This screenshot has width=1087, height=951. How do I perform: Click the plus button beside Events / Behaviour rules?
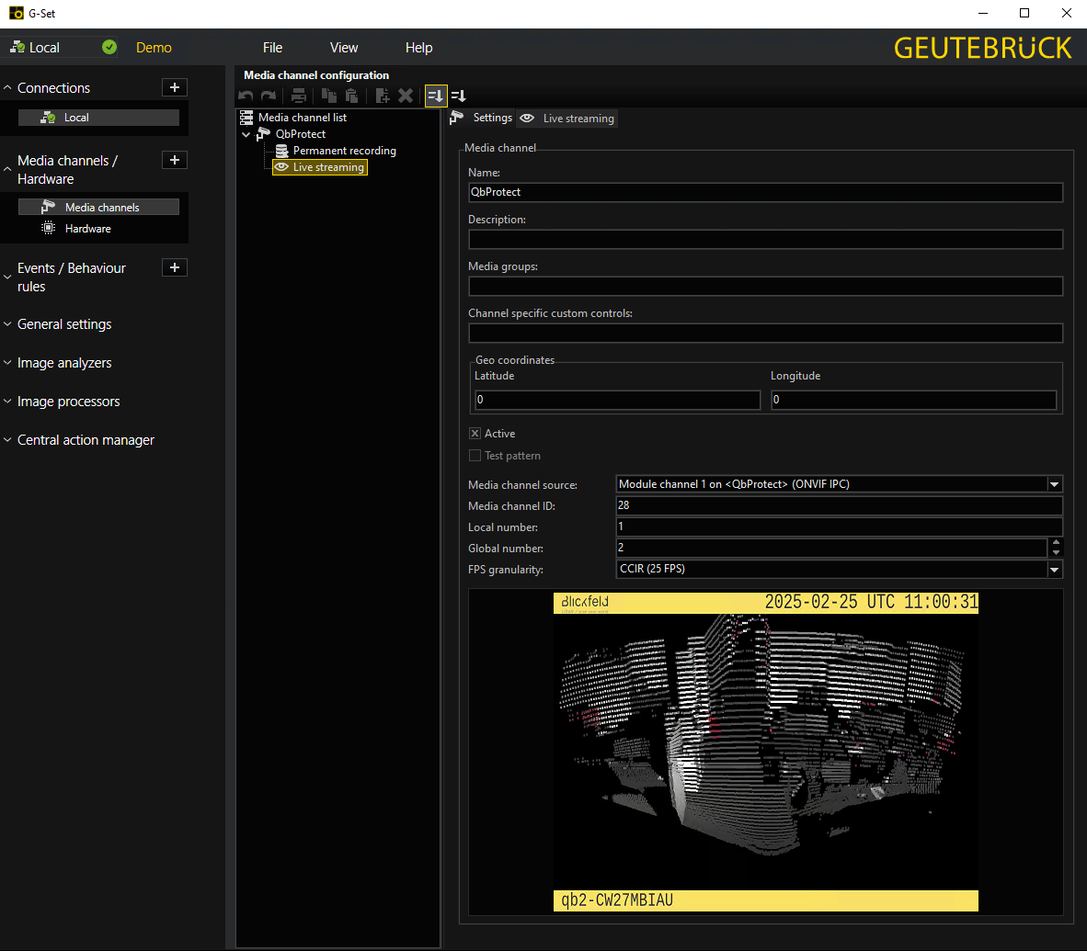175,267
